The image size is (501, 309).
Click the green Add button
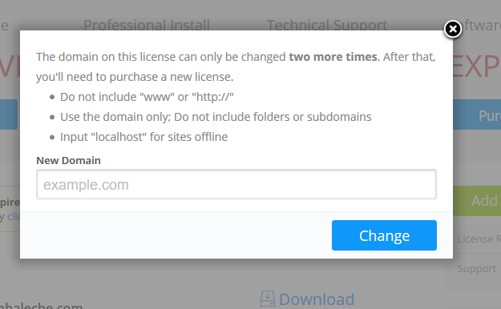click(477, 201)
